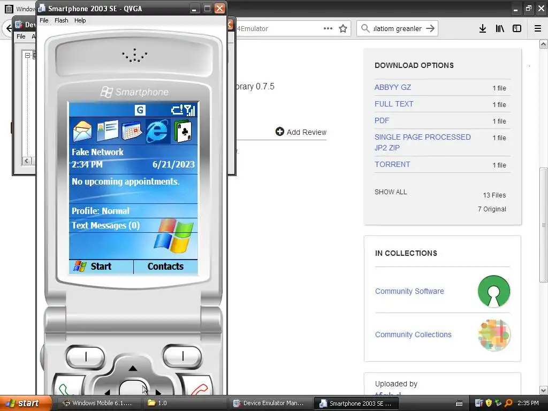Tap the Contacts softkey on phone screen

pos(165,267)
